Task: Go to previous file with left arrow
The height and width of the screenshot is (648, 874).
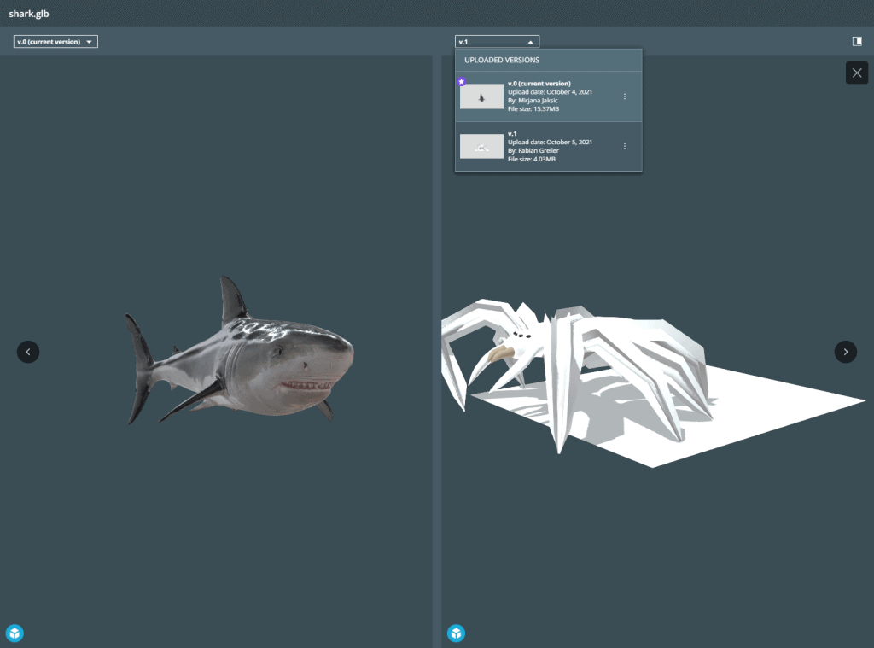Action: coord(28,352)
